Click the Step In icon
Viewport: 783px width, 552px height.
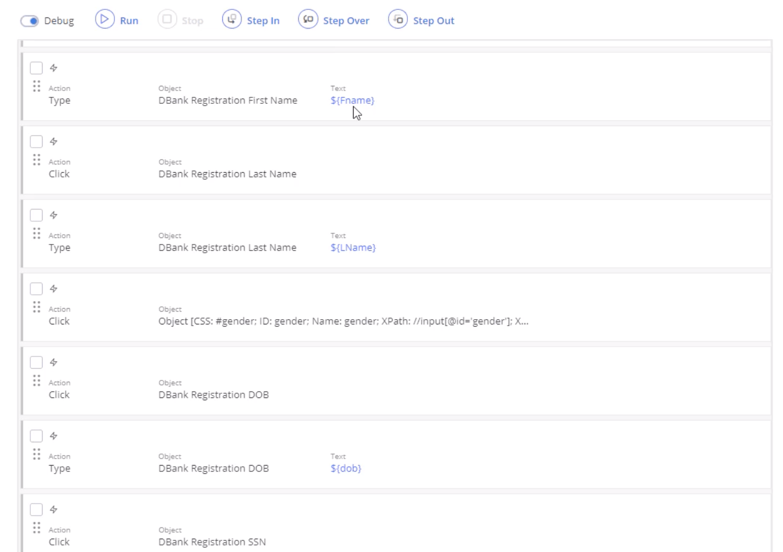[232, 20]
